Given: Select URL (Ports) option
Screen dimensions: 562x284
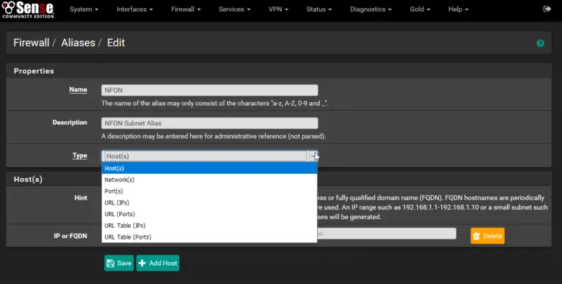Looking at the screenshot, I should [x=209, y=214].
